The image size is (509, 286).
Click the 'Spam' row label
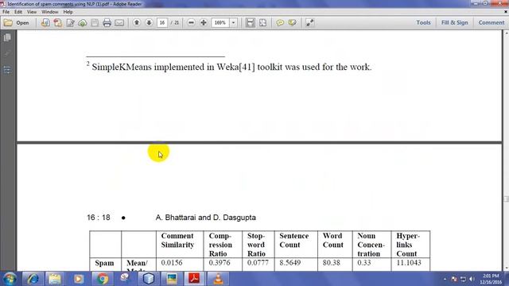(104, 263)
